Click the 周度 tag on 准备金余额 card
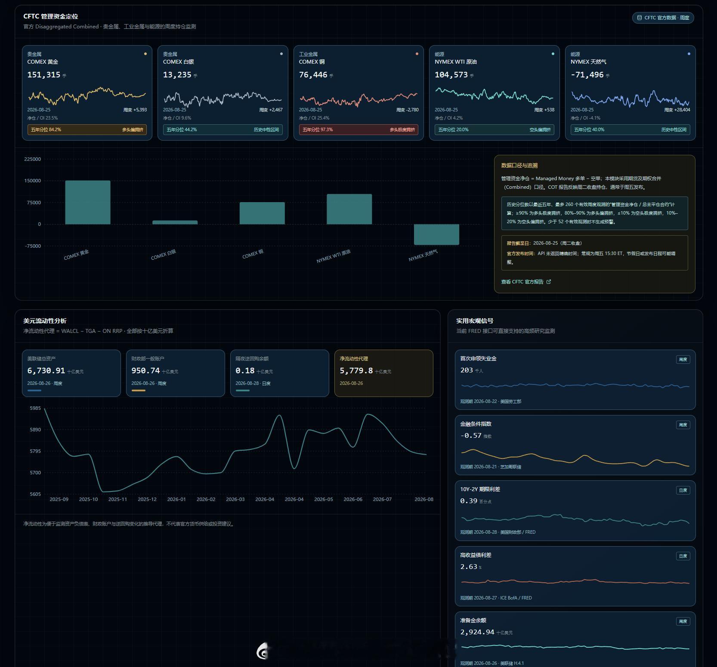717x667 pixels. [683, 621]
